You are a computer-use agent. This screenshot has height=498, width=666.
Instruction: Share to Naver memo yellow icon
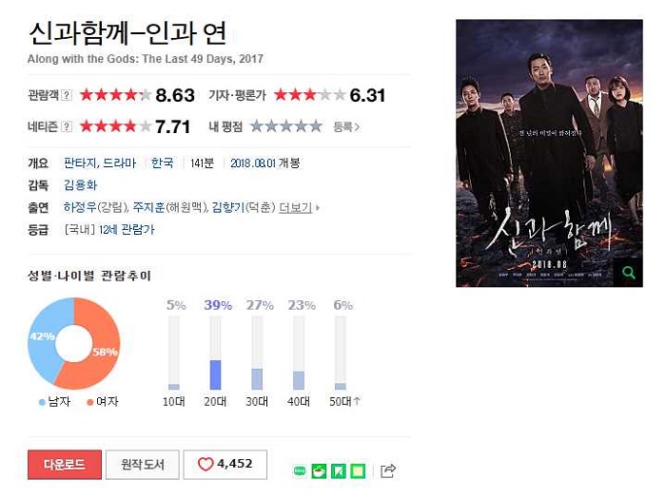[x=358, y=471]
